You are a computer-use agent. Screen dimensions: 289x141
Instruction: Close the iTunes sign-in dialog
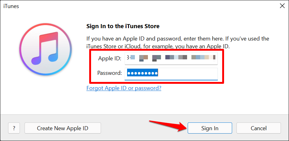tap(282, 6)
